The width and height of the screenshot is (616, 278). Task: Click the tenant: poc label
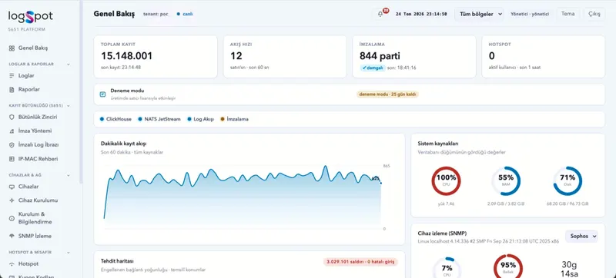point(156,14)
